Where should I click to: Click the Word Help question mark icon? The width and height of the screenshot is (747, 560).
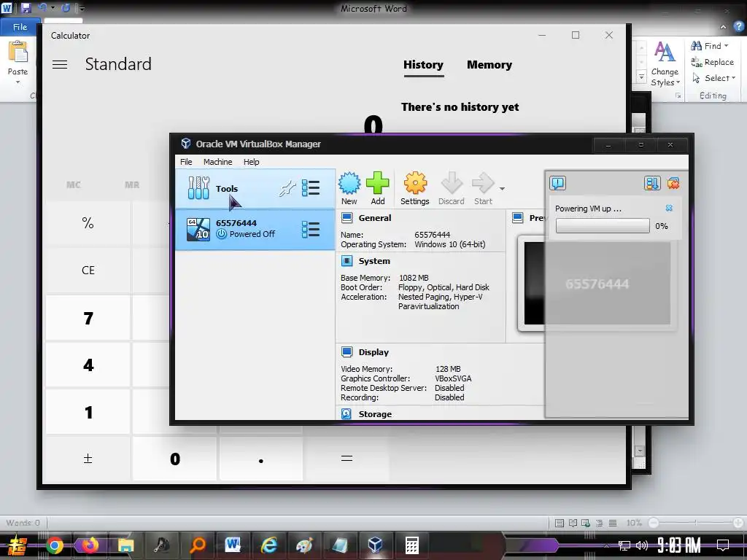[738, 27]
